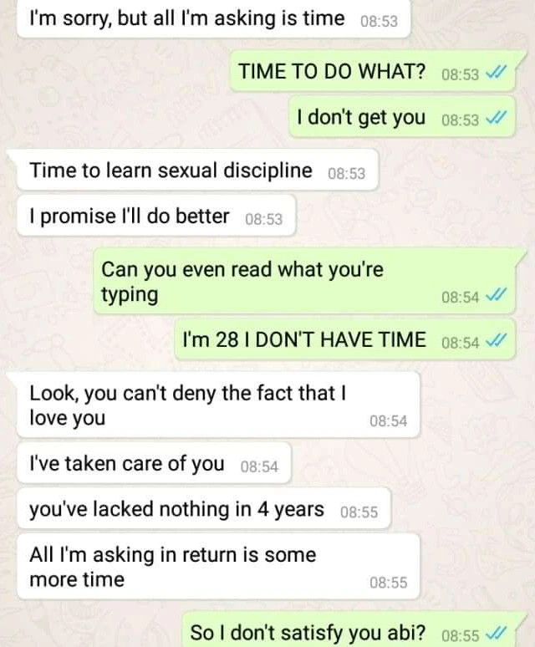Tap the read-receipt ticks beside TIME TO DO WHAT?
The width and height of the screenshot is (535, 647).
coord(494,74)
